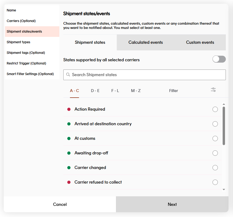Click red status dot beside Action Required
This screenshot has height=217, width=233.
[69, 109]
